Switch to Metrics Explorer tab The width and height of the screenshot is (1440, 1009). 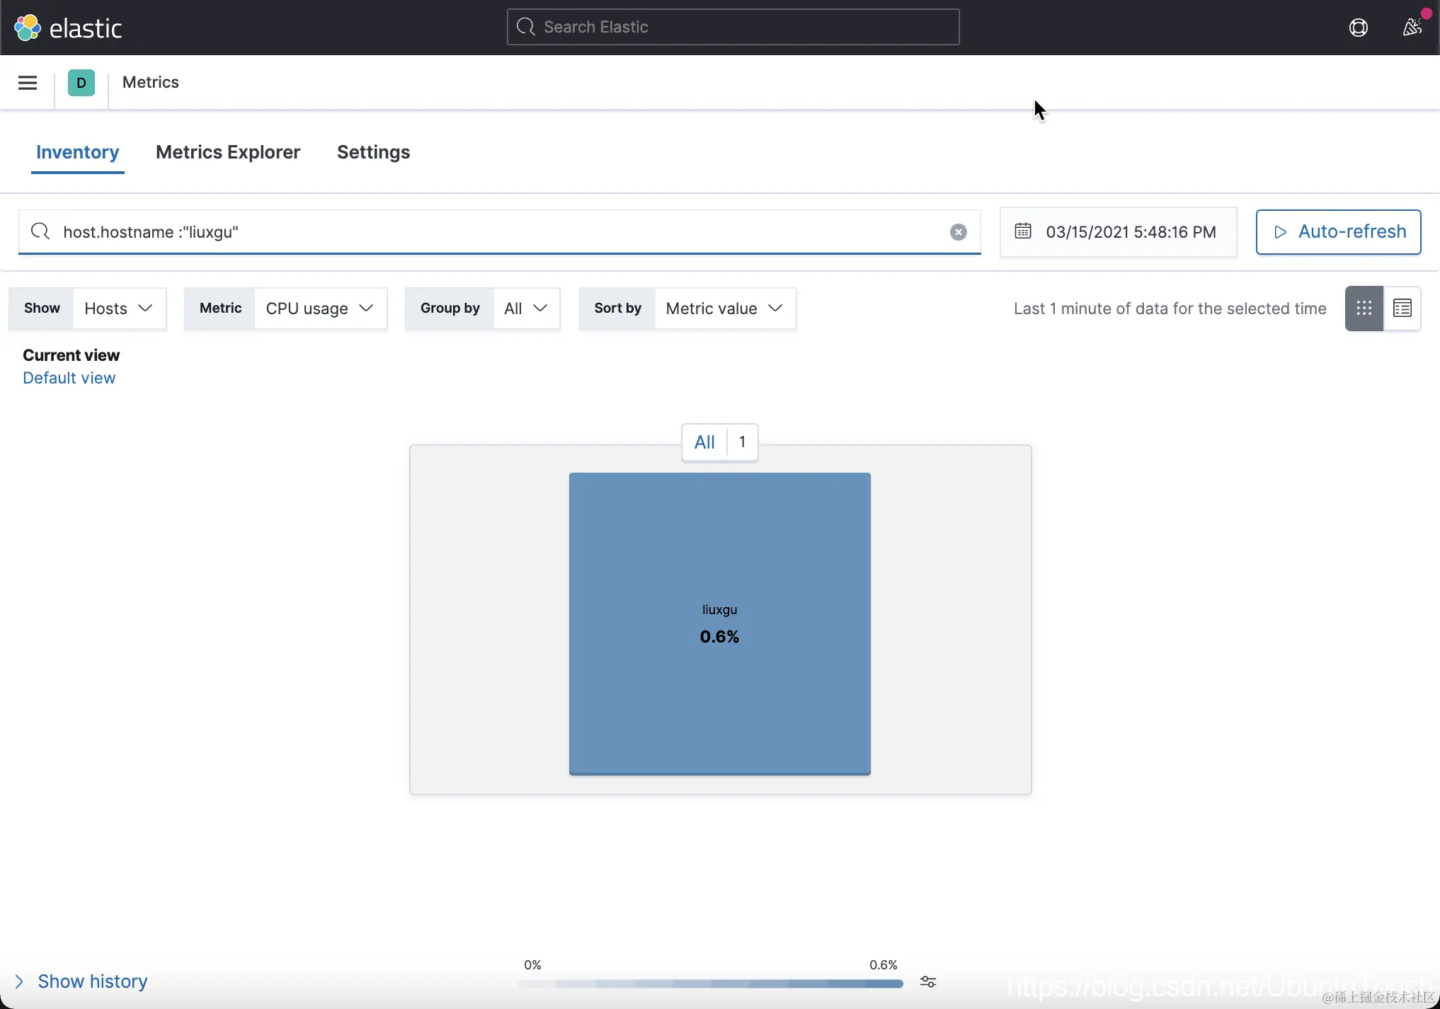pyautogui.click(x=228, y=152)
